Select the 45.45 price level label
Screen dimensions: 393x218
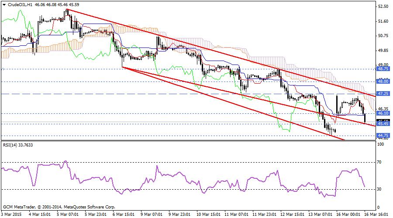coord(383,124)
